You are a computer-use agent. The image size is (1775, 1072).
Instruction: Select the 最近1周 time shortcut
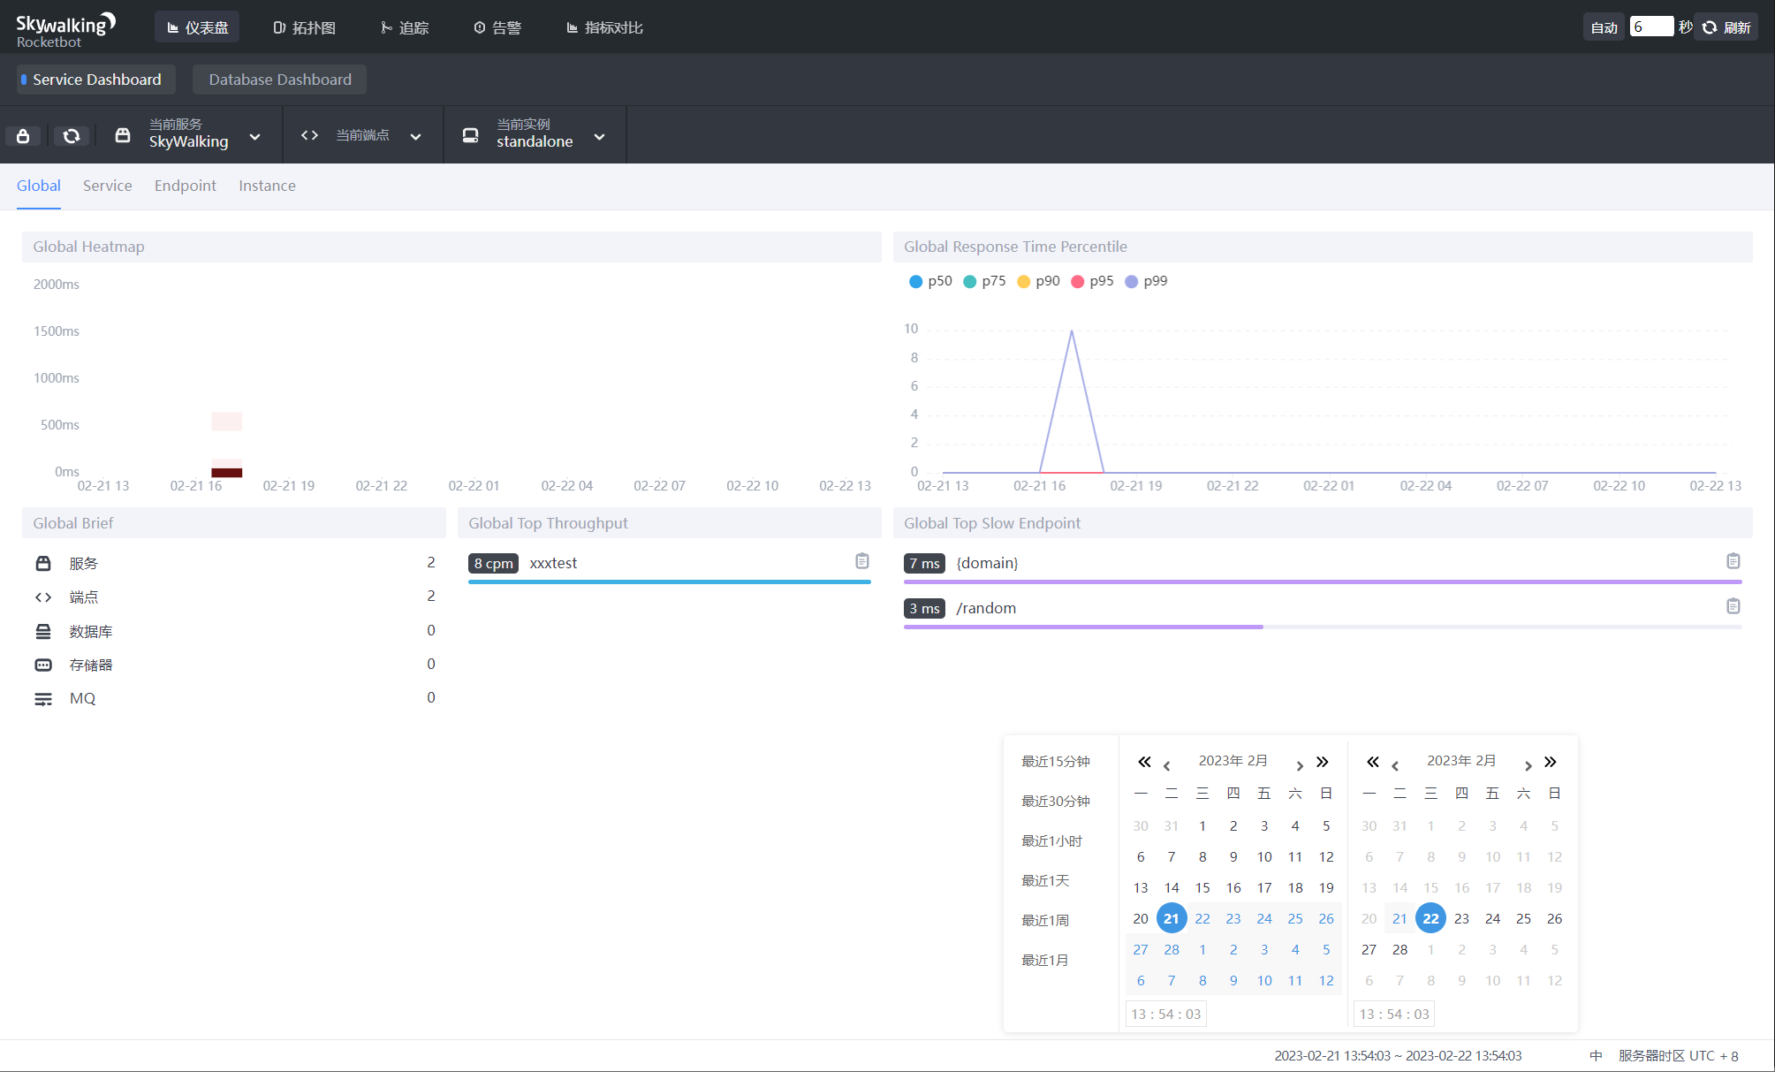1045,920
